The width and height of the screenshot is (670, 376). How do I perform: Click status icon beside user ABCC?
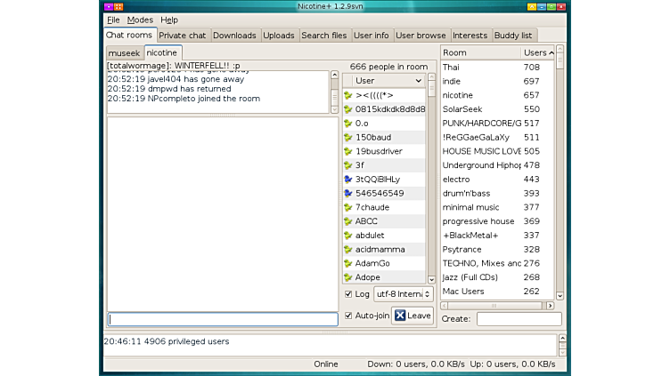[347, 221]
